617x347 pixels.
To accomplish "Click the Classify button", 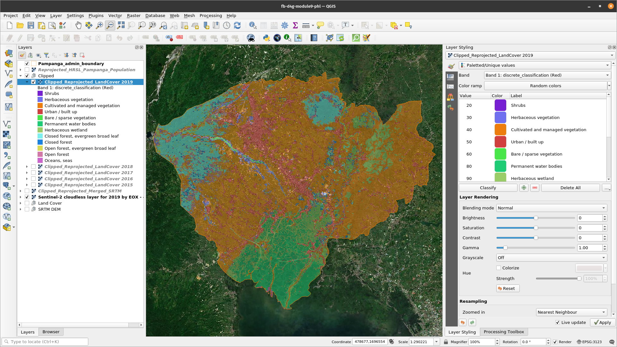I will [488, 188].
